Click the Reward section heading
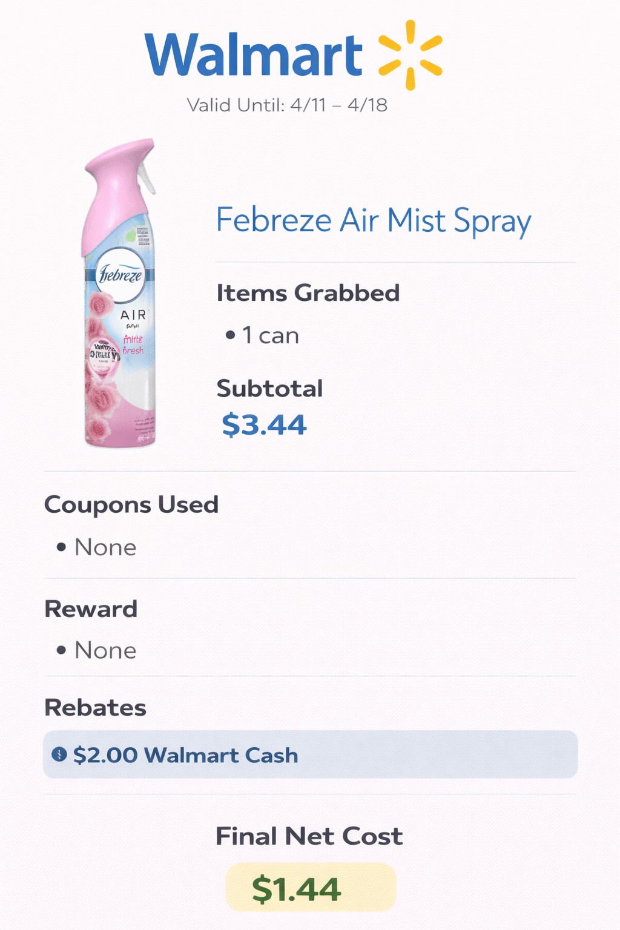Image resolution: width=620 pixels, height=930 pixels. 91,608
